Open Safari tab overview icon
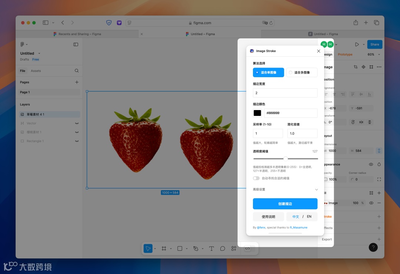Viewport: 400px width, 274px height. coord(377,23)
